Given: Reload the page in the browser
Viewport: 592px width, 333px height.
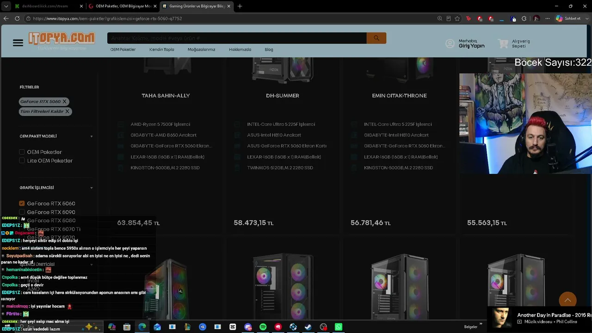Looking at the screenshot, I should (17, 18).
